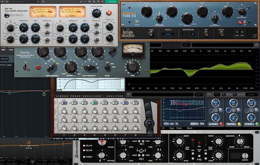
Task: Go to next preset in Softube bar
Action: click(7, 2)
